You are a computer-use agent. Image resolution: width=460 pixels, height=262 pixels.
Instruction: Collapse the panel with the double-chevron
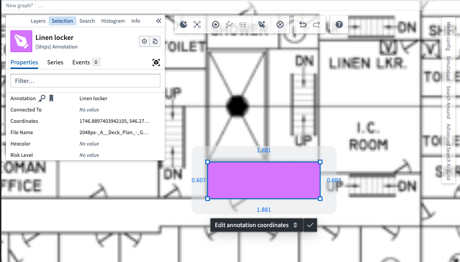(158, 20)
